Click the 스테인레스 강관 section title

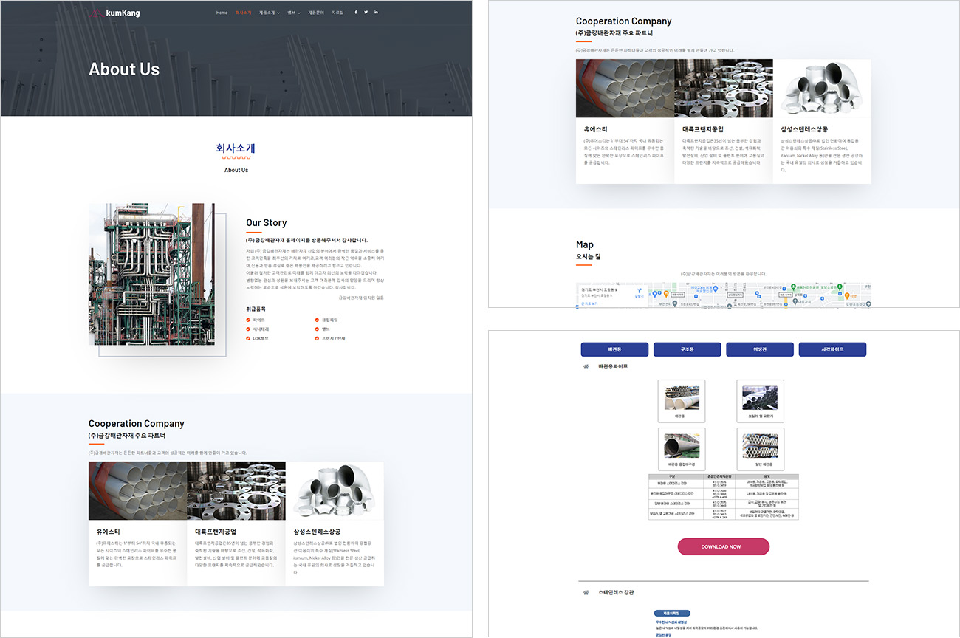pyautogui.click(x=616, y=592)
